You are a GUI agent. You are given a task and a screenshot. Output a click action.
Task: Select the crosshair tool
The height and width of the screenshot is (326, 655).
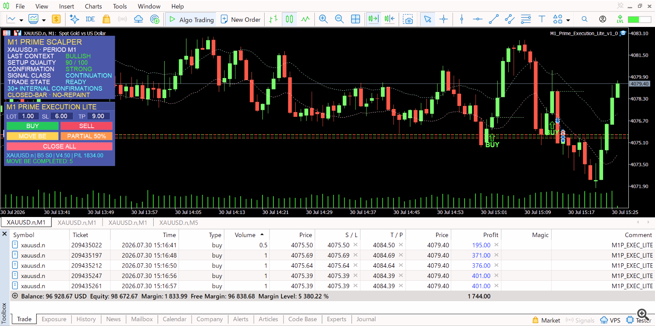tap(444, 19)
